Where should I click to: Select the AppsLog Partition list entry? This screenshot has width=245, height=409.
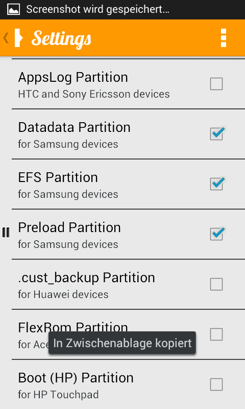coord(128,84)
